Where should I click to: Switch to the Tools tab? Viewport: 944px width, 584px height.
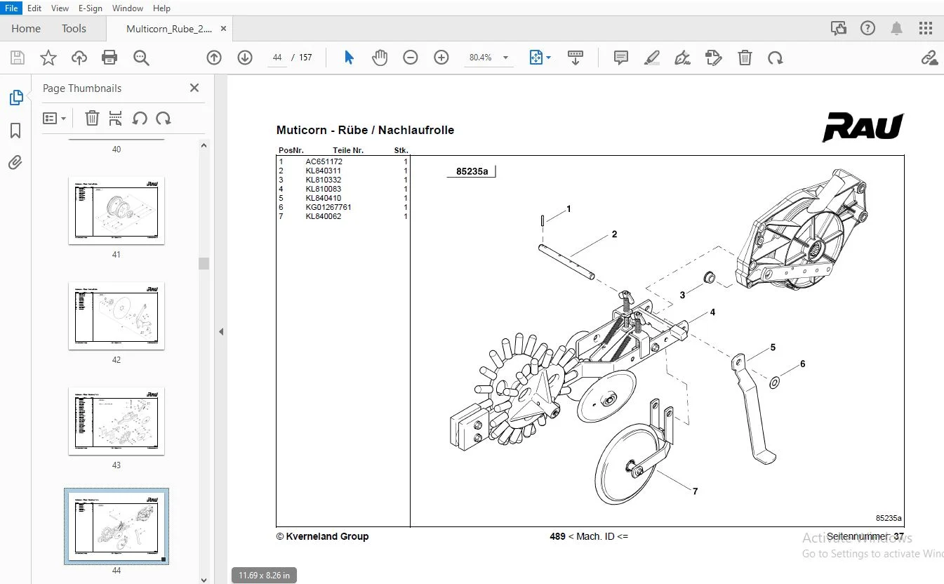[x=74, y=29]
